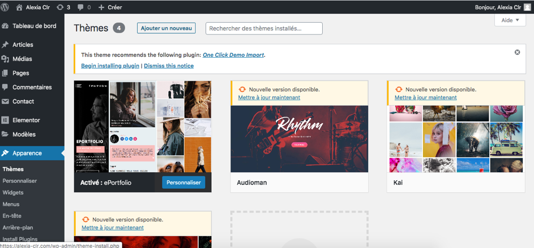This screenshot has width=534, height=248.
Task: Select En-tête submenu item
Action: 12,216
